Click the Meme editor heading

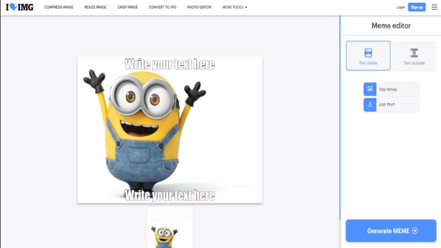(x=391, y=25)
